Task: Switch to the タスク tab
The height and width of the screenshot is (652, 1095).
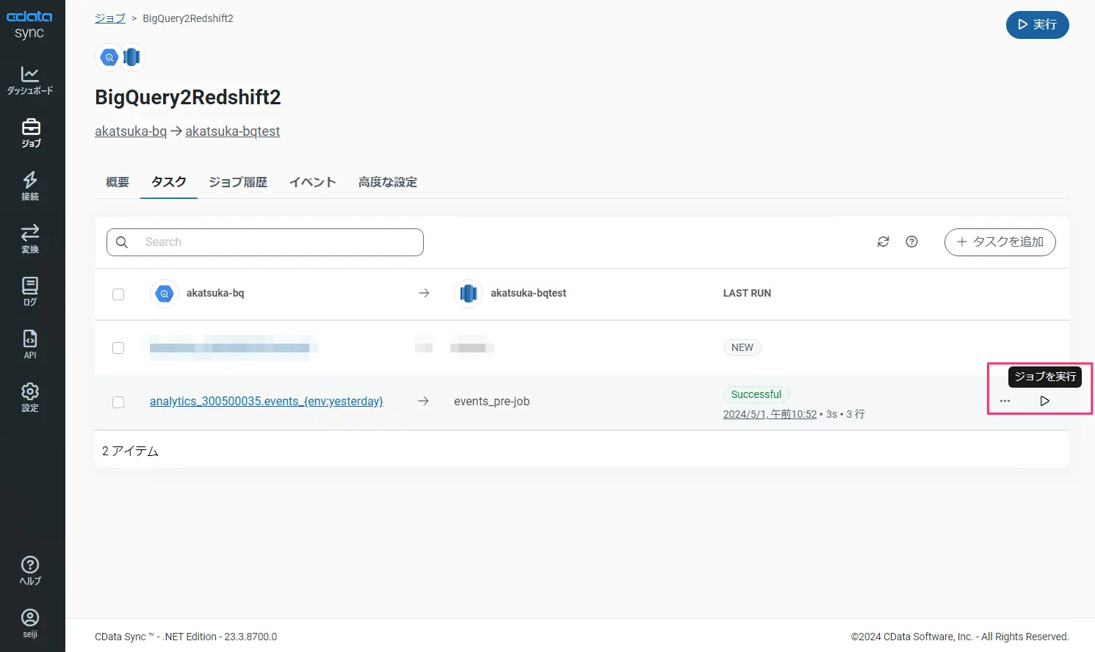Action: [x=169, y=182]
